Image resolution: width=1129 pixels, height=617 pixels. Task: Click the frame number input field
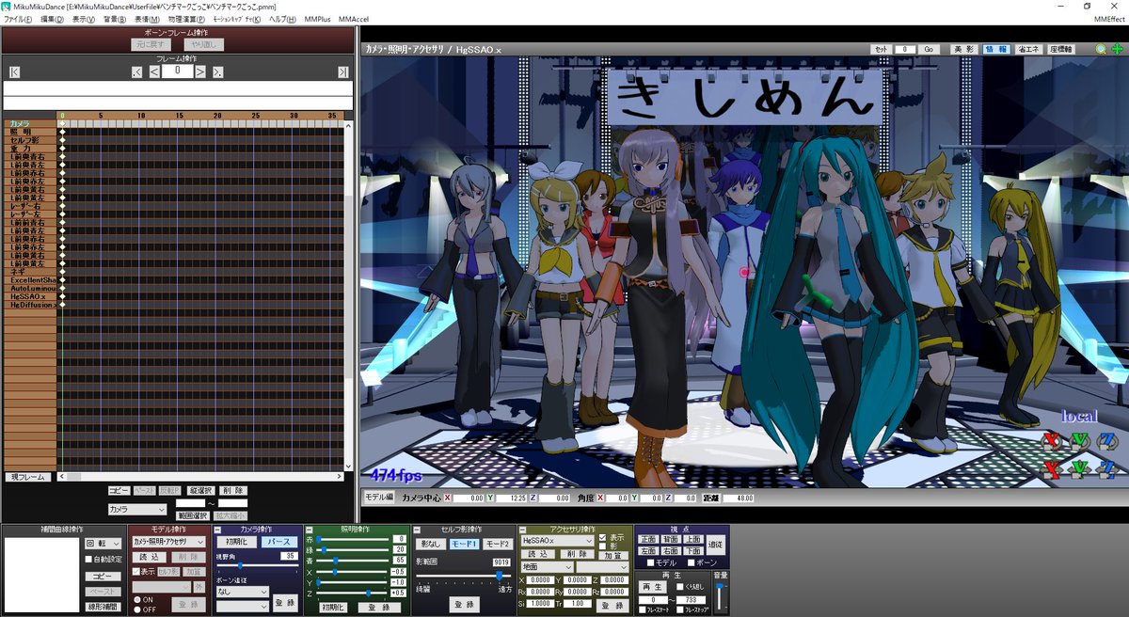pyautogui.click(x=177, y=71)
